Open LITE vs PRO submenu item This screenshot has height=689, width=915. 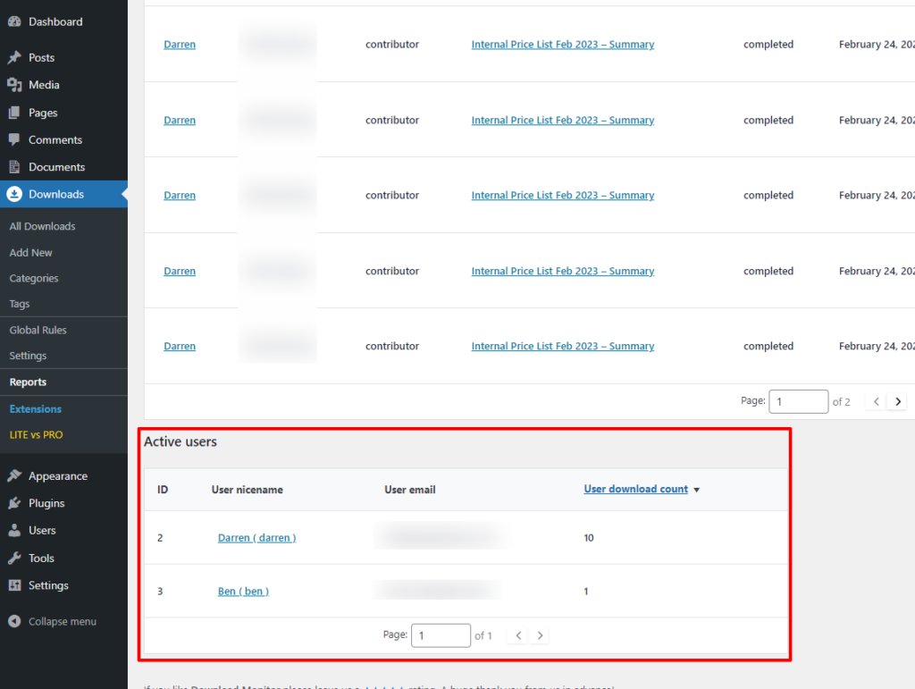(36, 434)
